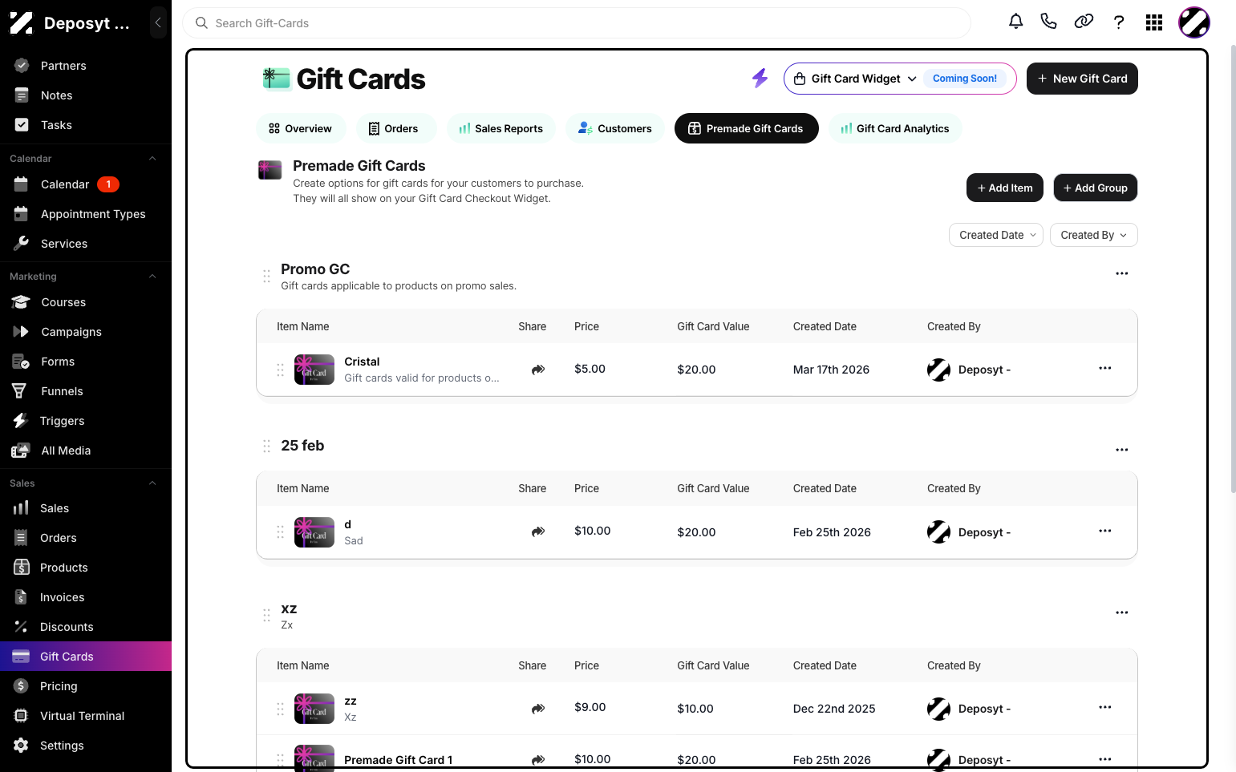
Task: Open more options for 25 feb group
Action: point(1121,450)
